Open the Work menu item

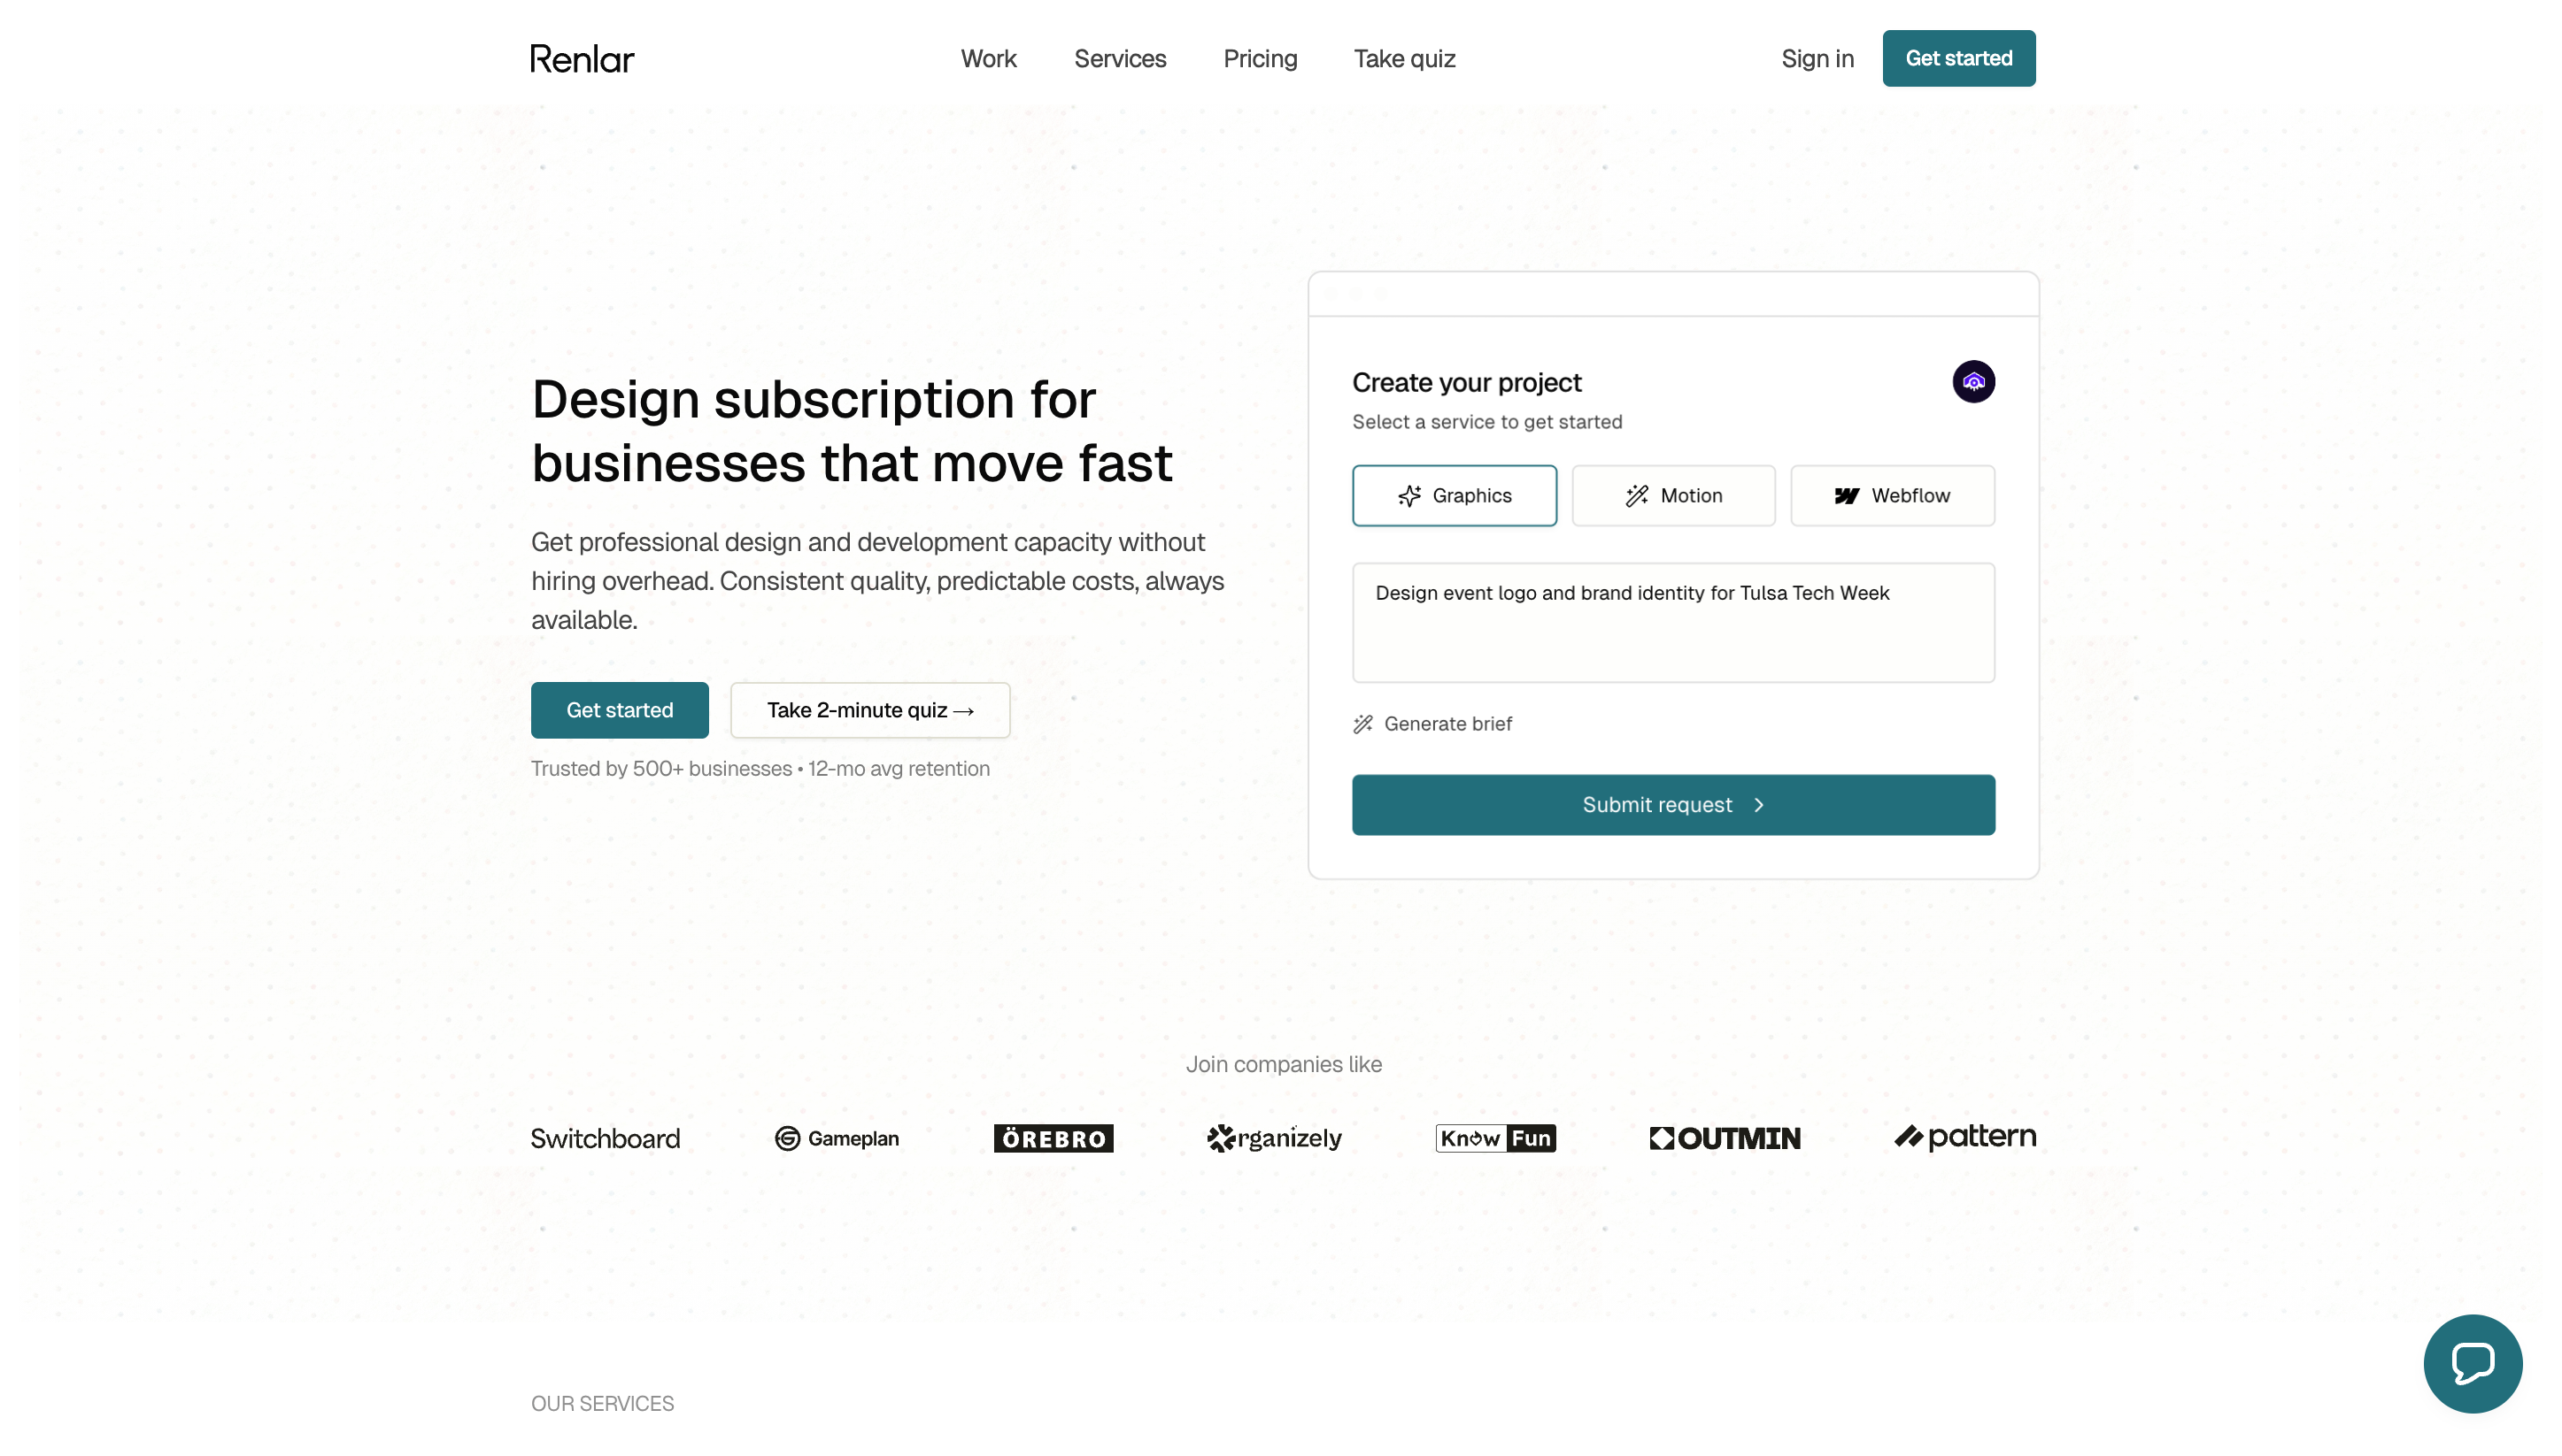988,59
